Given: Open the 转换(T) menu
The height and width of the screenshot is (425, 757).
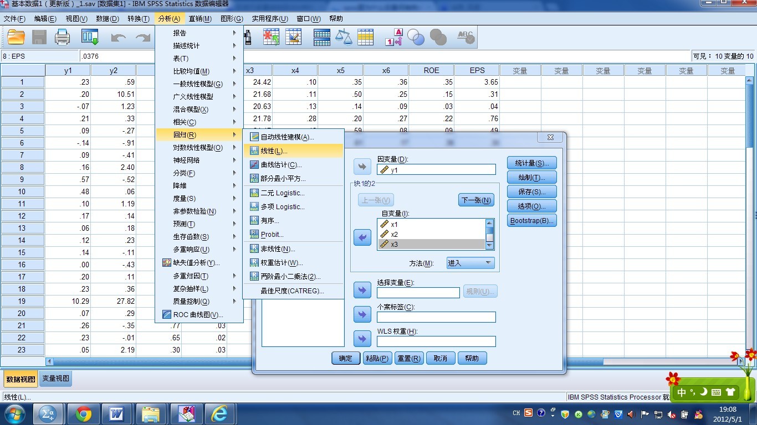Looking at the screenshot, I should (139, 19).
